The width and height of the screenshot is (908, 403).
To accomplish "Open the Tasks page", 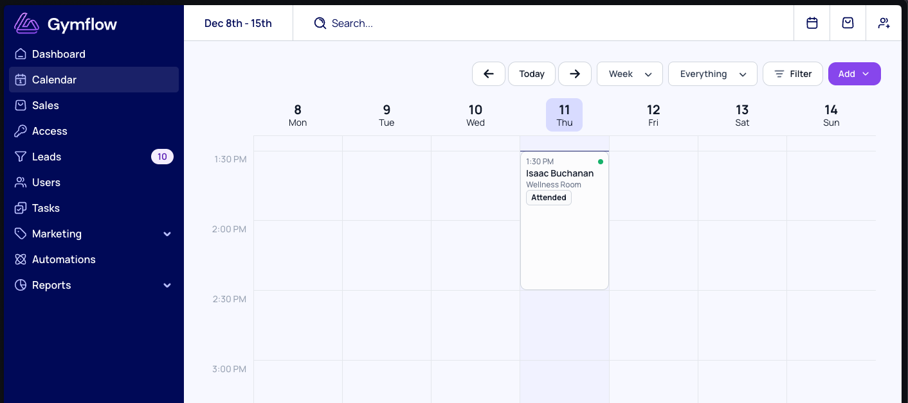I will coord(94,208).
